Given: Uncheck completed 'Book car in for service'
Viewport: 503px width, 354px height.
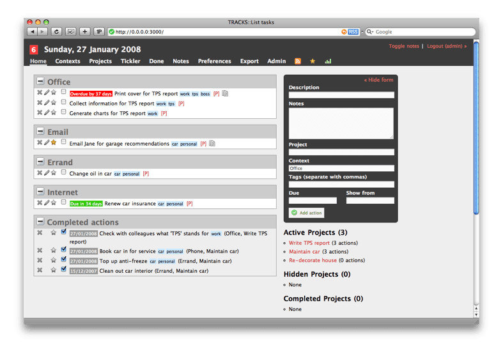Looking at the screenshot, I should point(64,250).
